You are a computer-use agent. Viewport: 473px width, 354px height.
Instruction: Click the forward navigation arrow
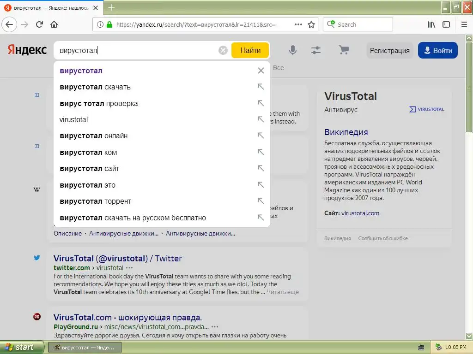[x=25, y=24]
